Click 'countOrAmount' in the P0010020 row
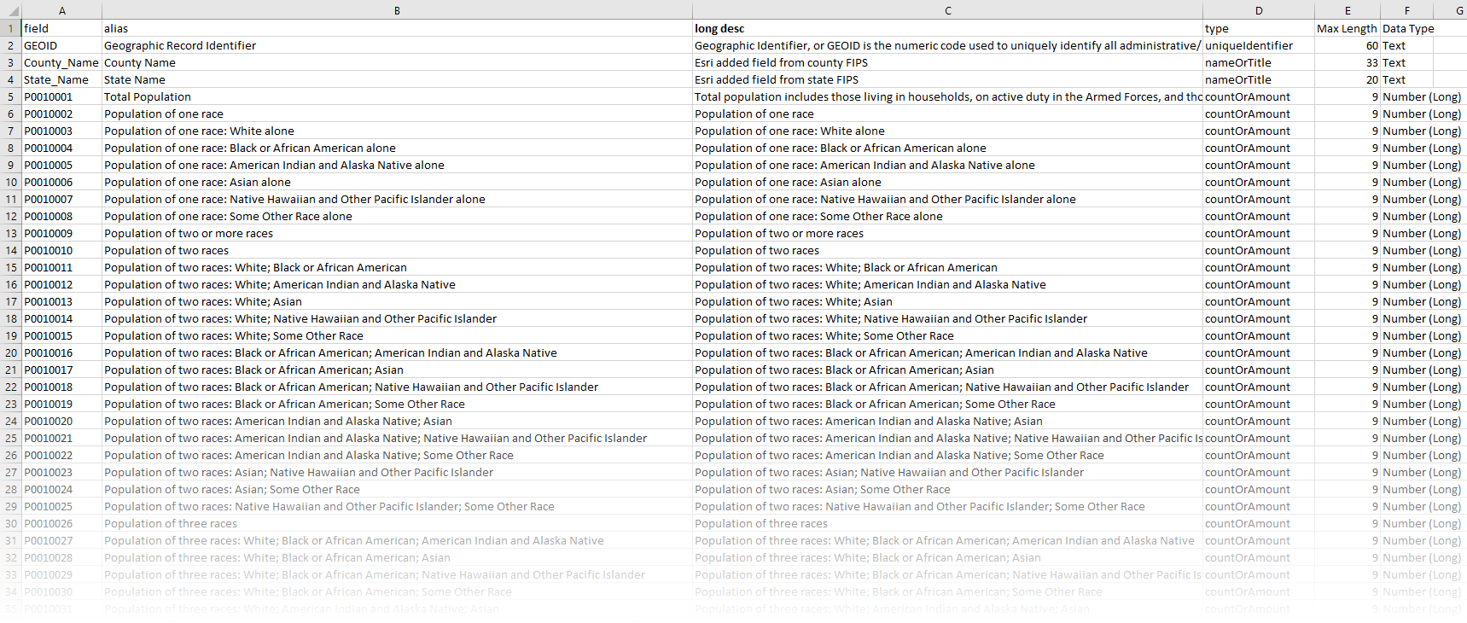Screen dimensions: 1467x623 [x=1258, y=421]
